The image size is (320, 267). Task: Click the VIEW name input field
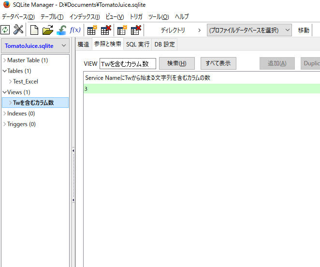127,64
